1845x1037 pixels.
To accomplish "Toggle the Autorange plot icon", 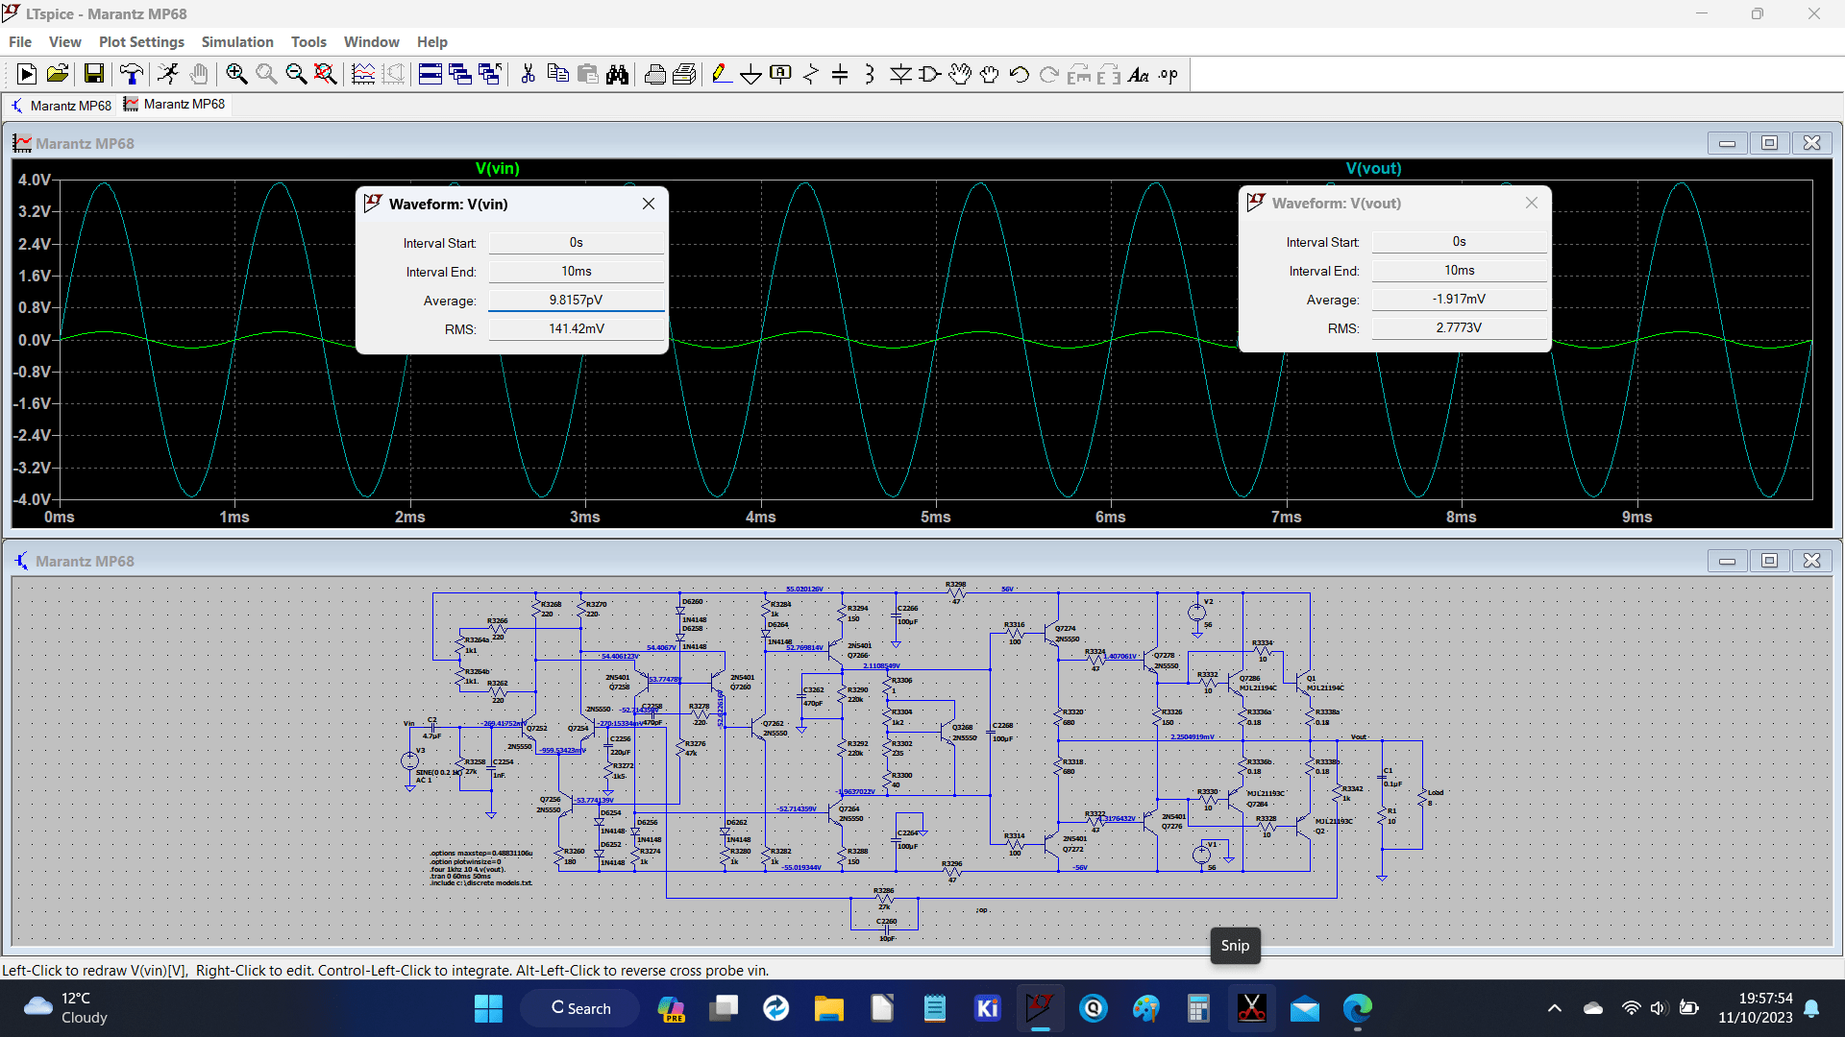I will [x=363, y=74].
